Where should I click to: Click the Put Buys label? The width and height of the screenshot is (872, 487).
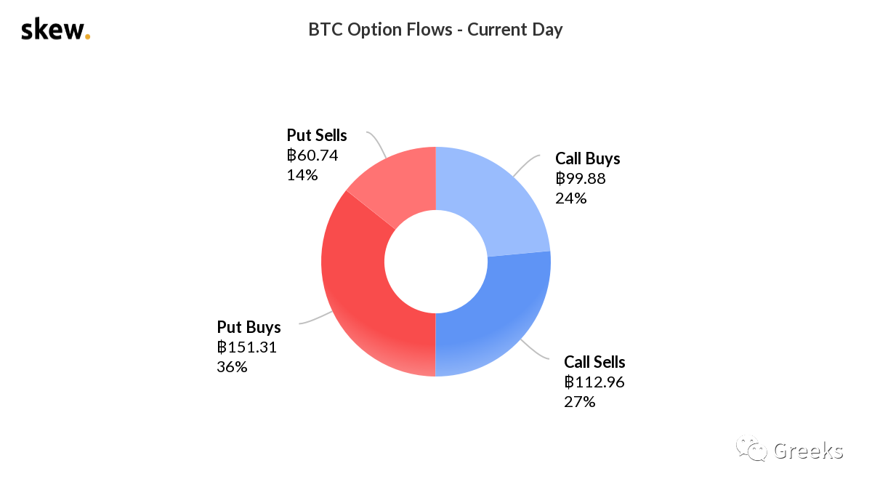(x=249, y=327)
